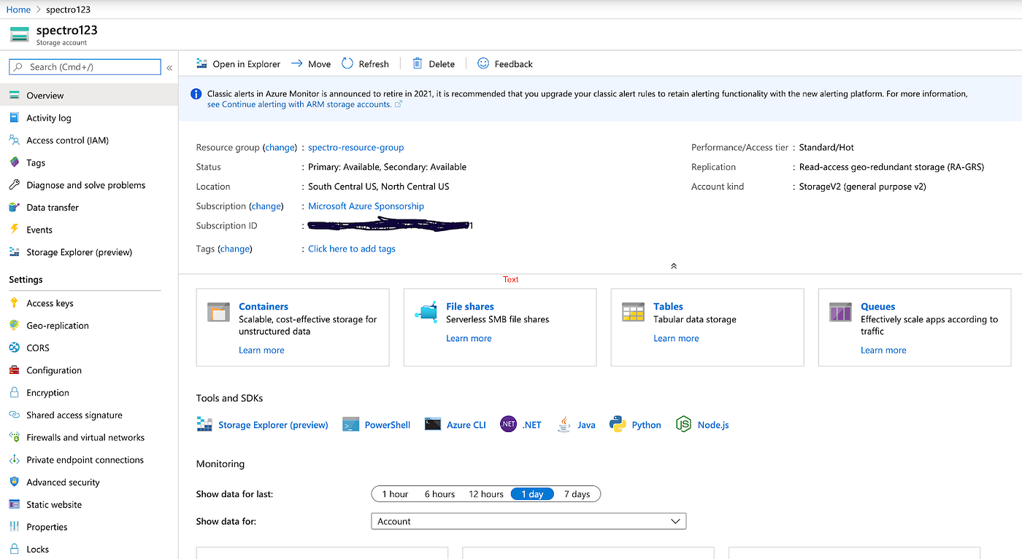Collapse the essentials section with up chevrons
This screenshot has height=559, width=1022.
pos(673,266)
